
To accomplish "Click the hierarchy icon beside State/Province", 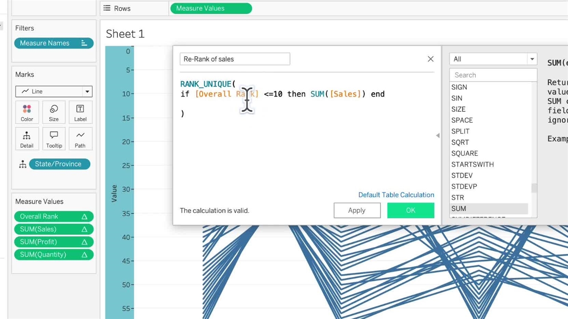I will coord(23,164).
